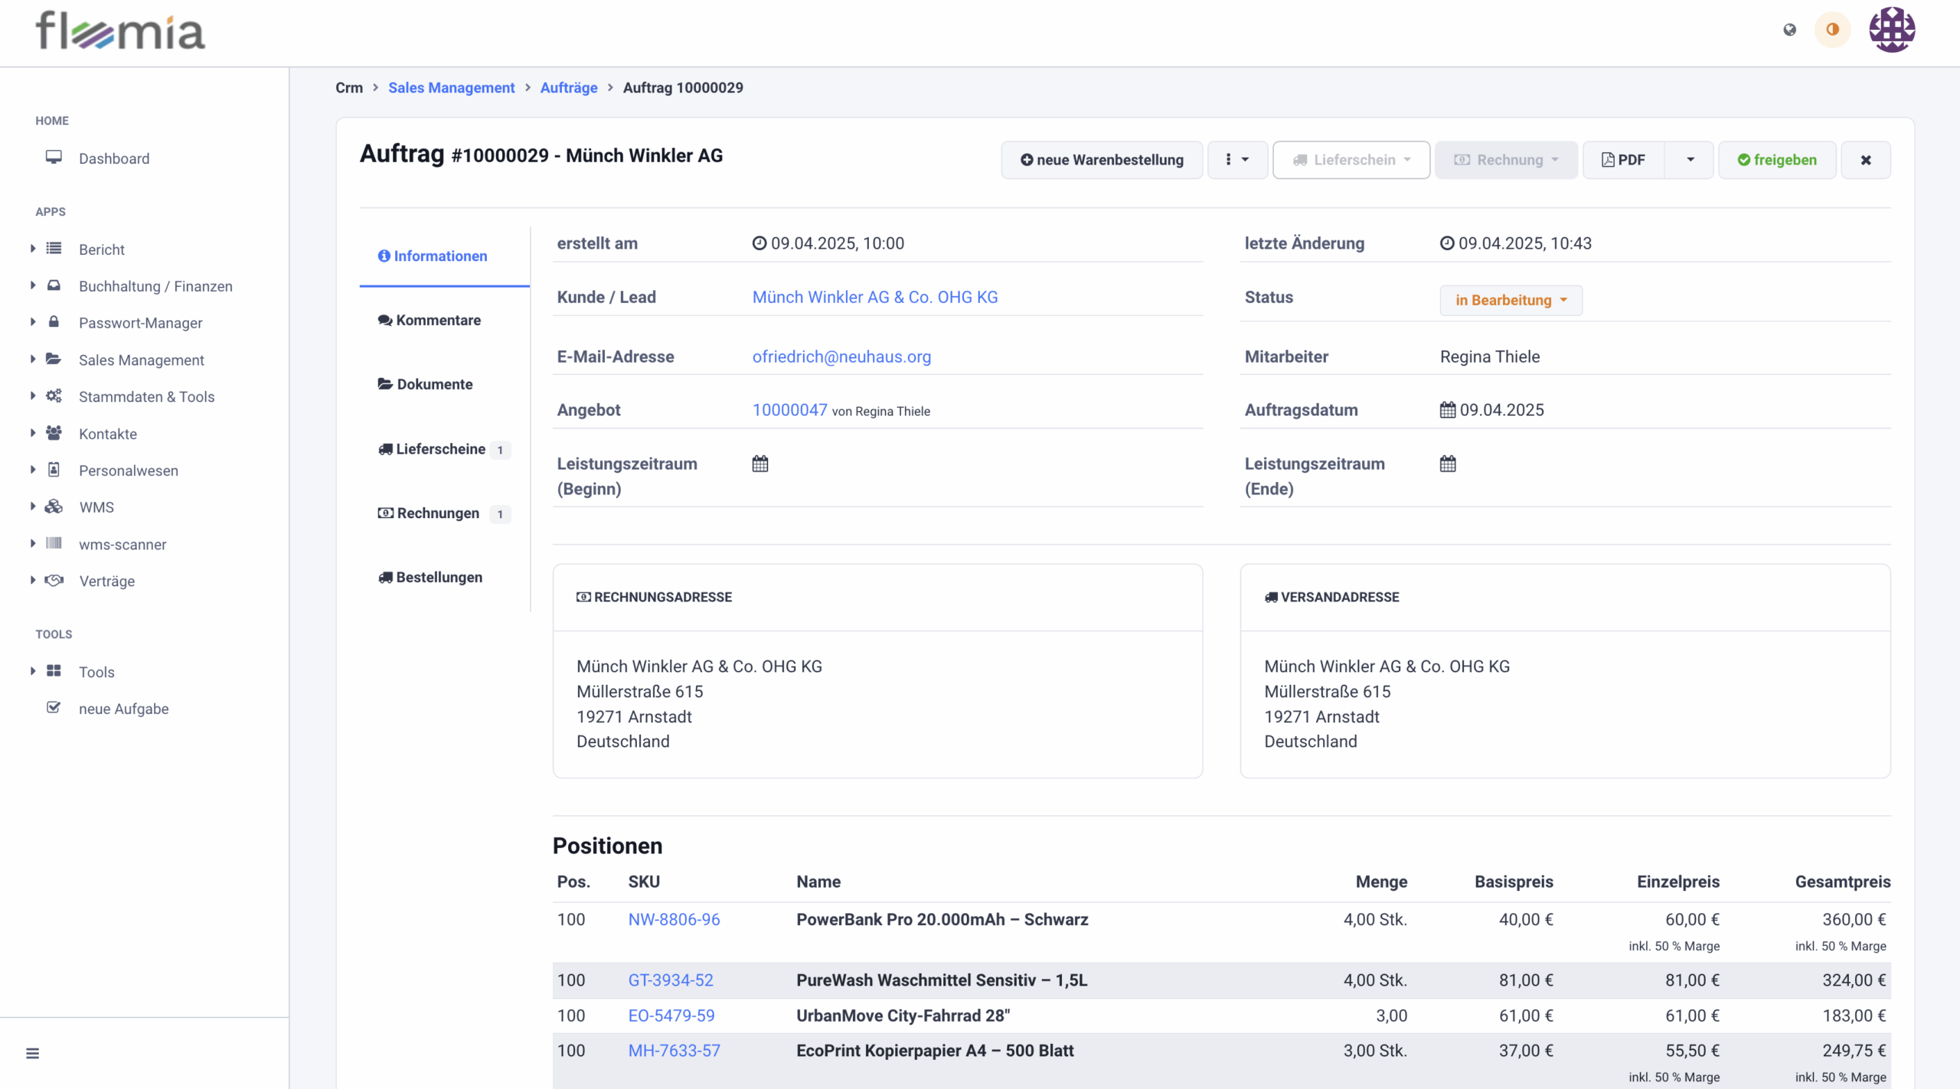Switch to the Kommentare tab
This screenshot has height=1089, width=1960.
tap(430, 320)
